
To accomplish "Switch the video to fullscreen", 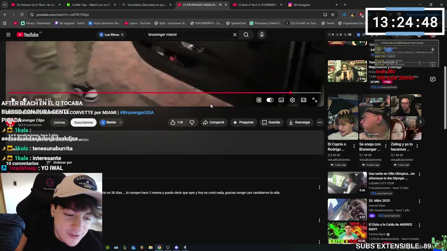I will click(315, 100).
